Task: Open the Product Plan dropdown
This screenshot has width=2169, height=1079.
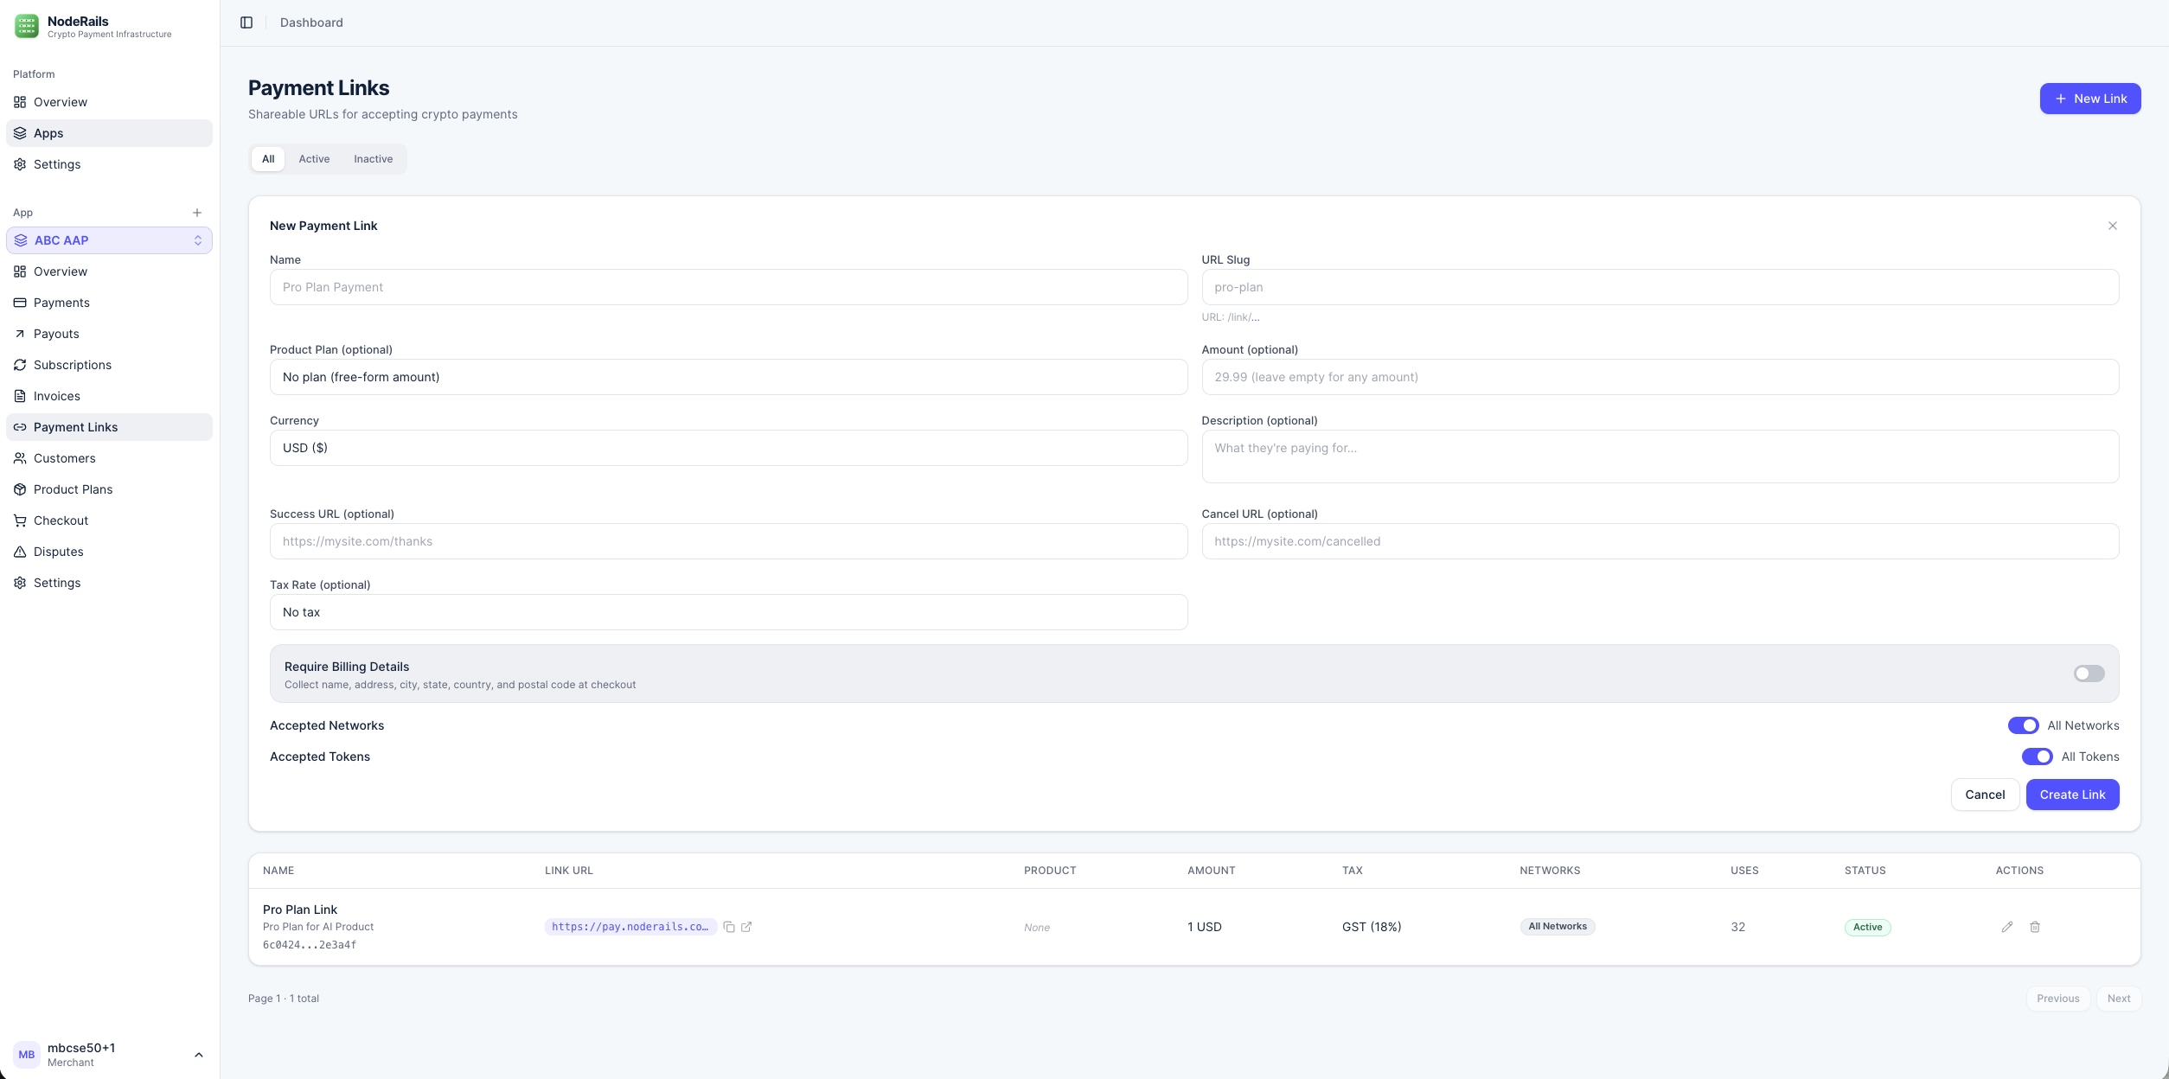Action: (728, 377)
